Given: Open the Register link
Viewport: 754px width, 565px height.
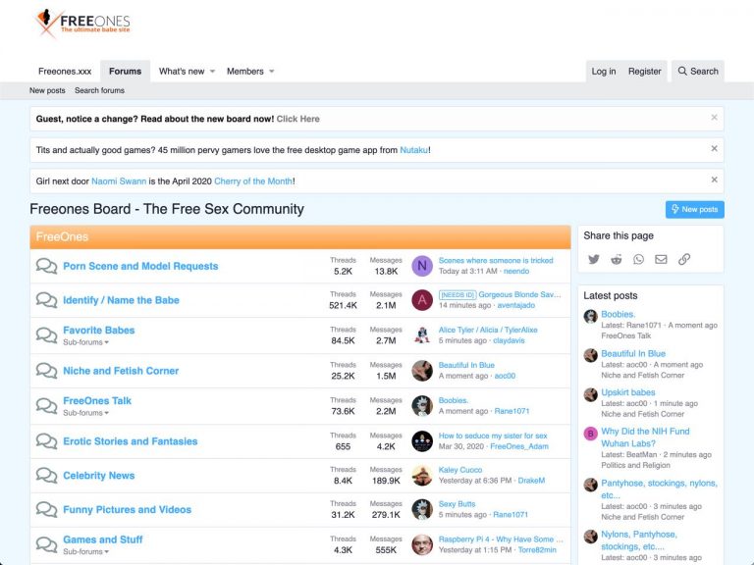Looking at the screenshot, I should [644, 71].
